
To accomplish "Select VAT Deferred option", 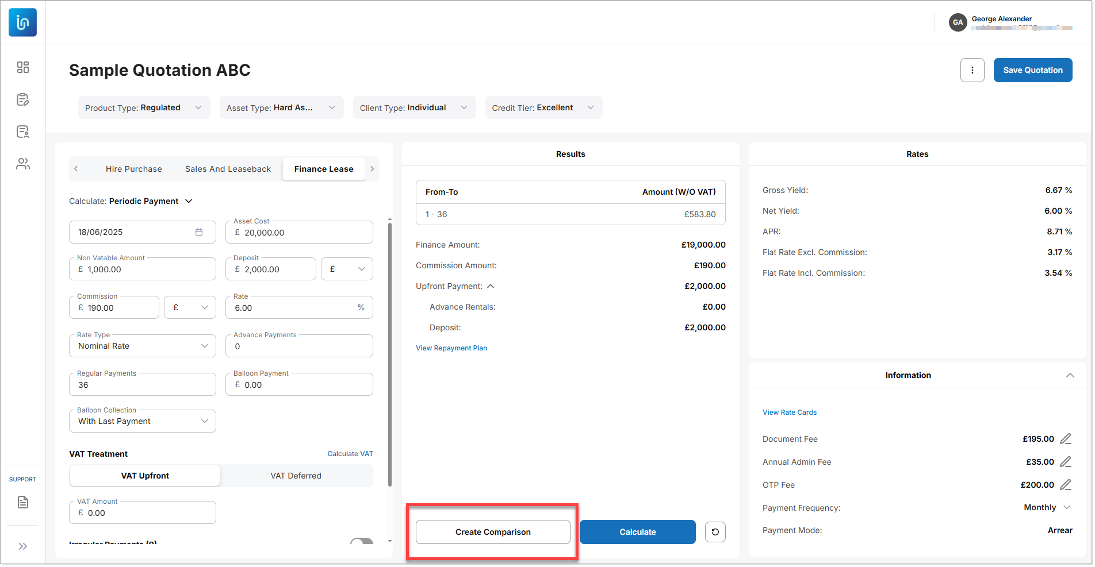I will pos(296,476).
